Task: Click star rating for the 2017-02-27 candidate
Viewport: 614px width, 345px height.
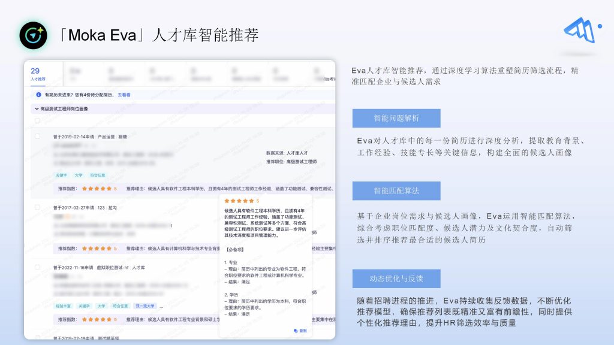Action: pos(96,248)
